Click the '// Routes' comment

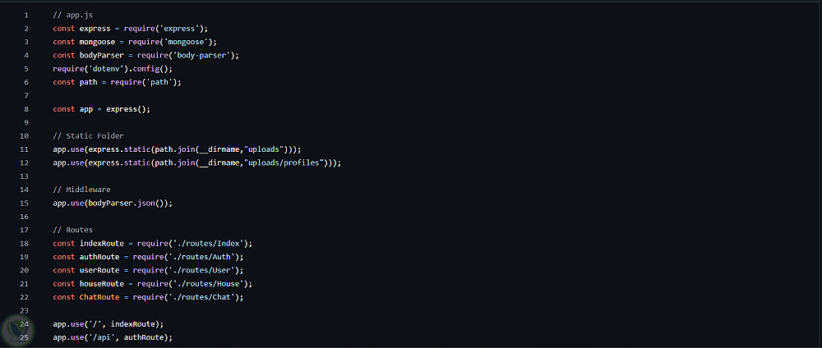pos(73,230)
